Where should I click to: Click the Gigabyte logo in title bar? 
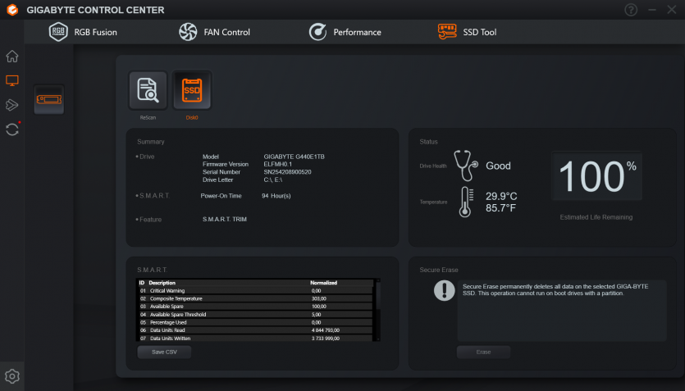coord(11,10)
